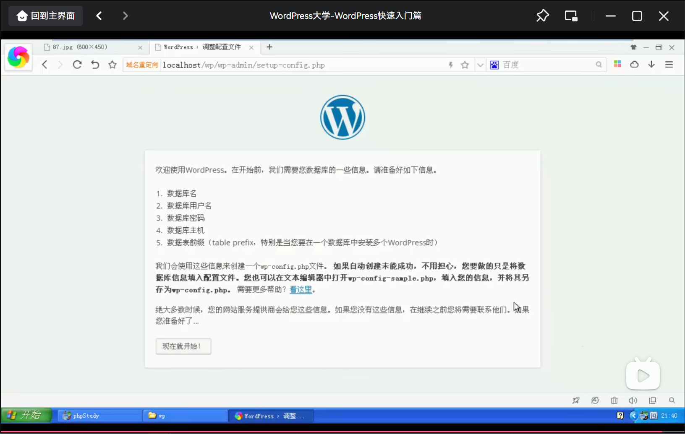Click the 现在就开始! button
This screenshot has height=434, width=685.
183,346
